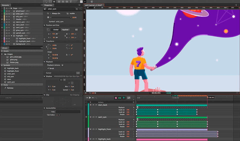Select girl_cutout.jpg in Library

[15, 57]
